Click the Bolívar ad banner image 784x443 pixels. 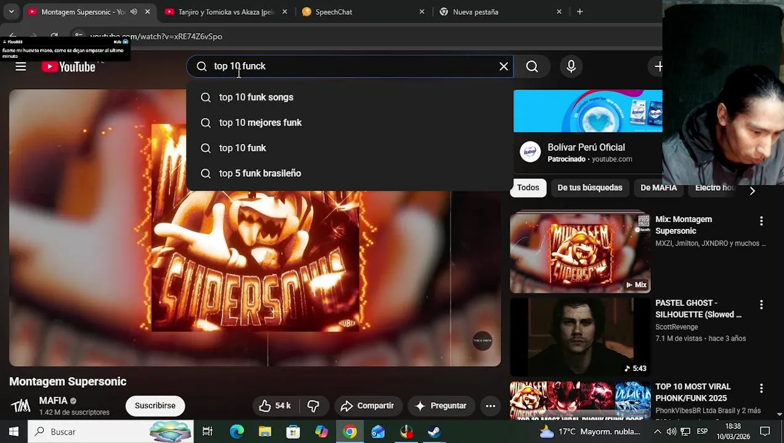(588, 111)
